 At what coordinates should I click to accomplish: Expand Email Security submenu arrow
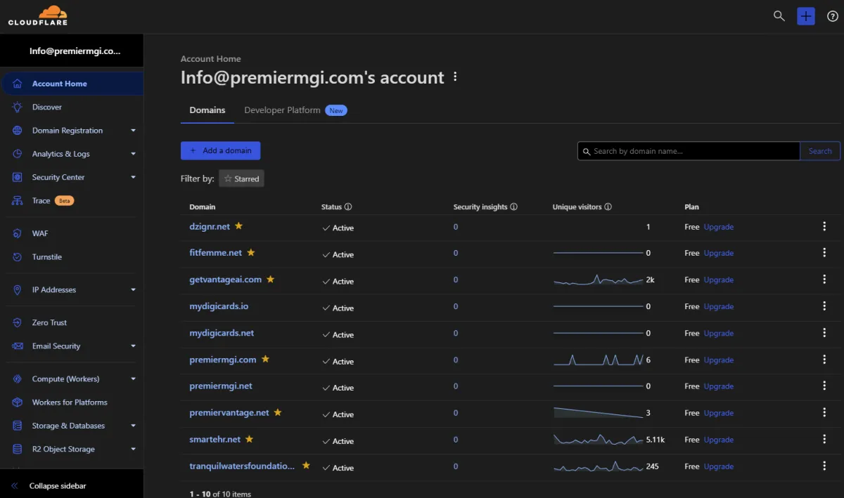pyautogui.click(x=133, y=346)
